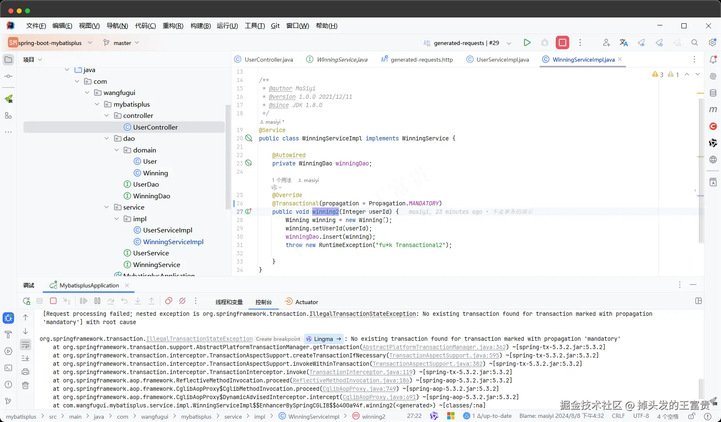The image size is (721, 422).
Task: Collapse the controller folder
Action: (x=107, y=115)
